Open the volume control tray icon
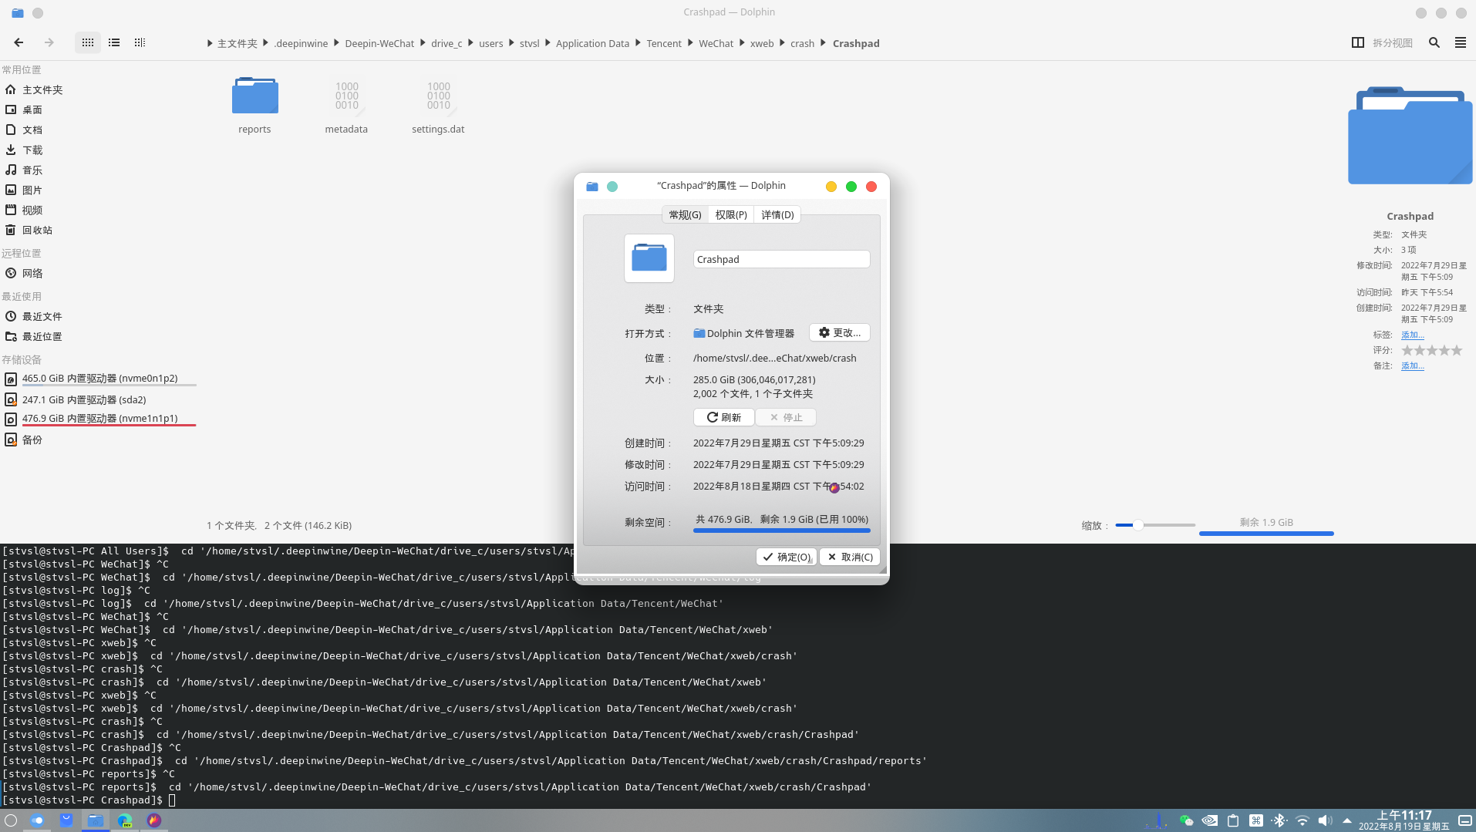The height and width of the screenshot is (832, 1476). [x=1325, y=820]
